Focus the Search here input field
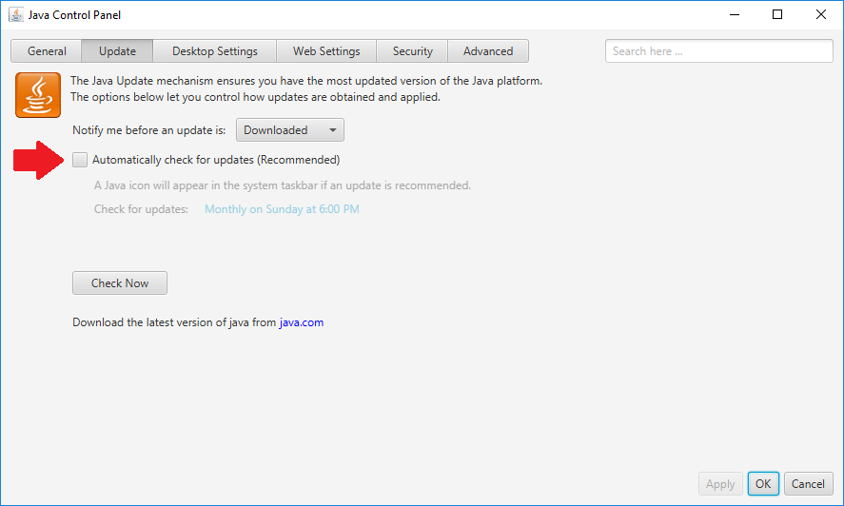 click(719, 51)
